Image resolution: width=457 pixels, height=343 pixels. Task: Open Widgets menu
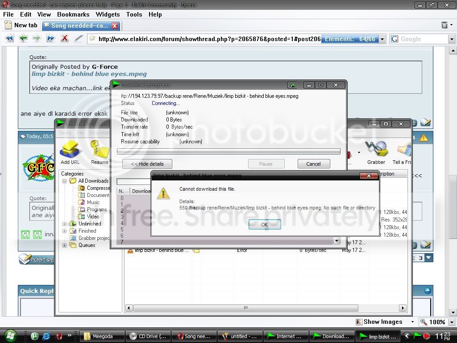(x=108, y=14)
